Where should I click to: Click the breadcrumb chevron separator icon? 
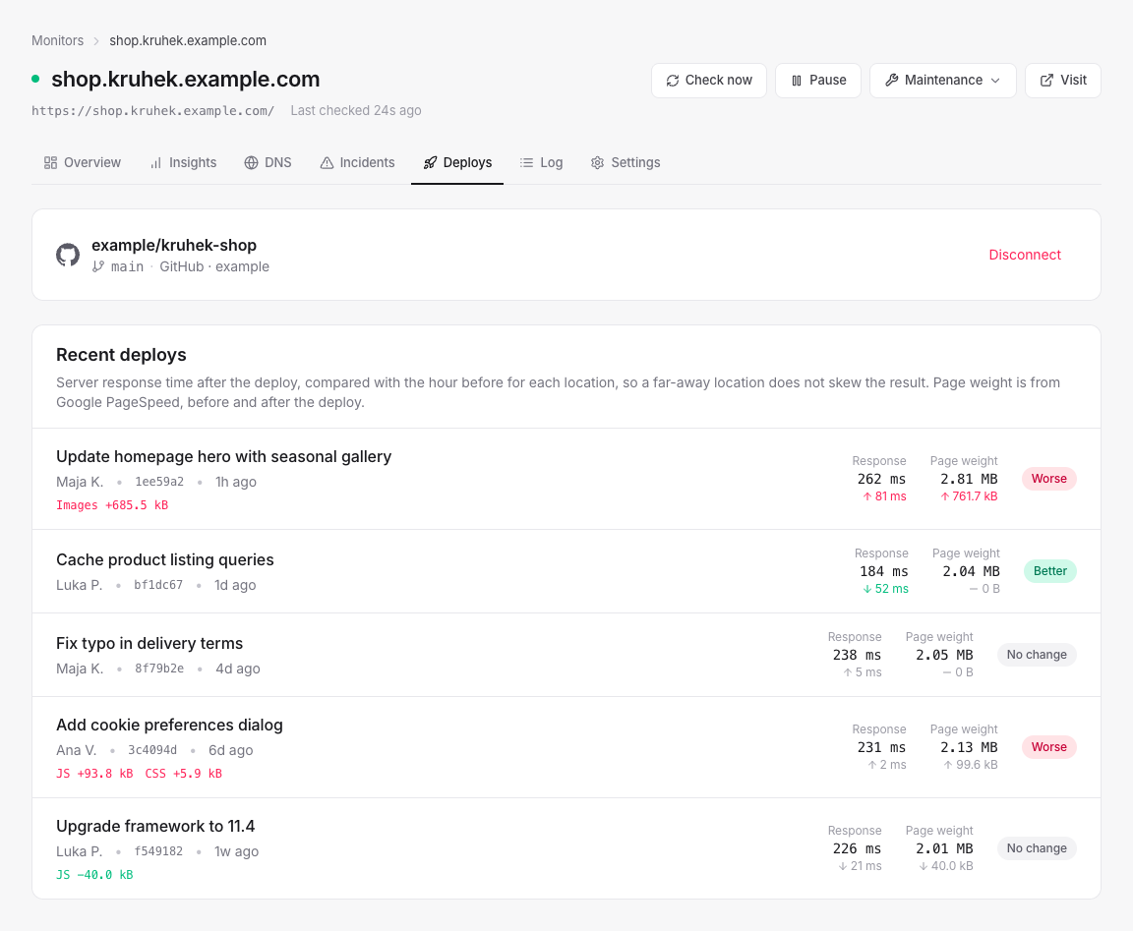[x=96, y=41]
